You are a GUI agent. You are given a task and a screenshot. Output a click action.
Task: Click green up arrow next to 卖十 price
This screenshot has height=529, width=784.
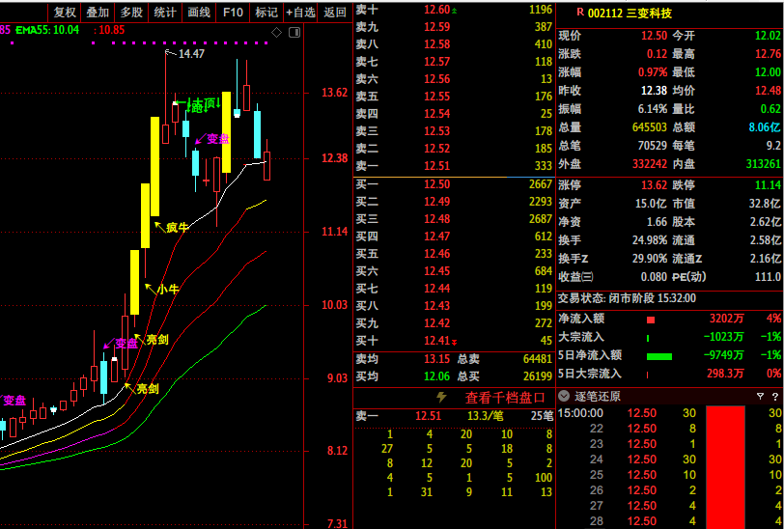[x=454, y=11]
